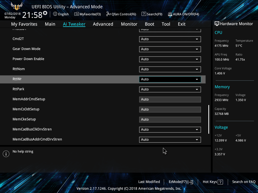258x193 pixels.
Task: Switch to the My Favorites tab
Action: click(x=24, y=24)
